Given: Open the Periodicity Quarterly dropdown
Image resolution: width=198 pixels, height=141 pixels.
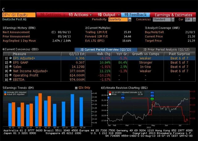Looking at the screenshot, I should click(130, 19).
